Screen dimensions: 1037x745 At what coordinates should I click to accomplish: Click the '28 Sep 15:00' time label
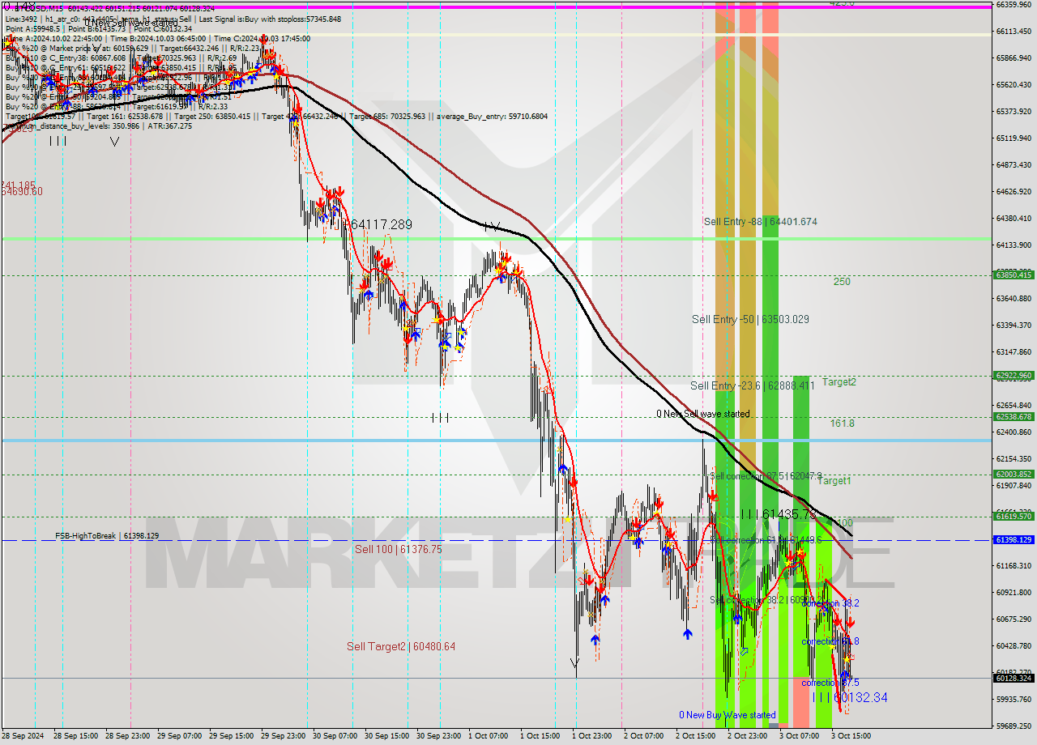(x=76, y=736)
